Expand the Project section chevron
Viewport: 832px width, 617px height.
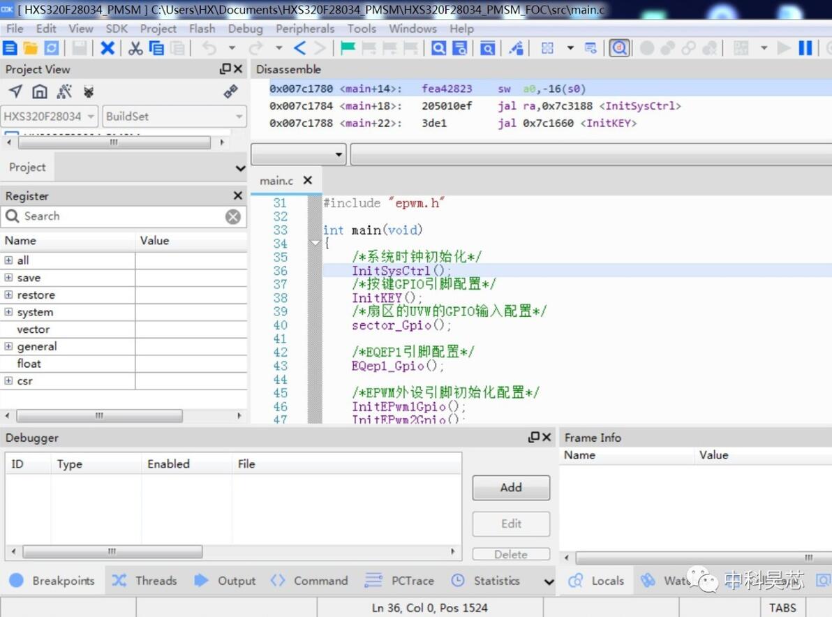coord(240,168)
